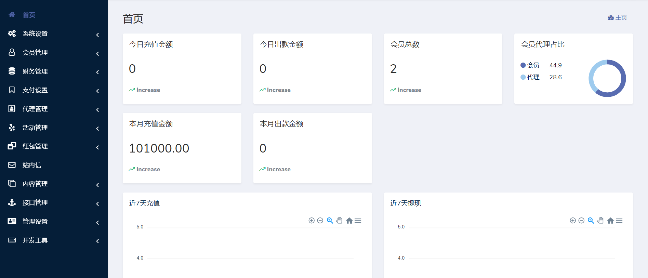Click Increase under 本月出款金额

tap(279, 169)
